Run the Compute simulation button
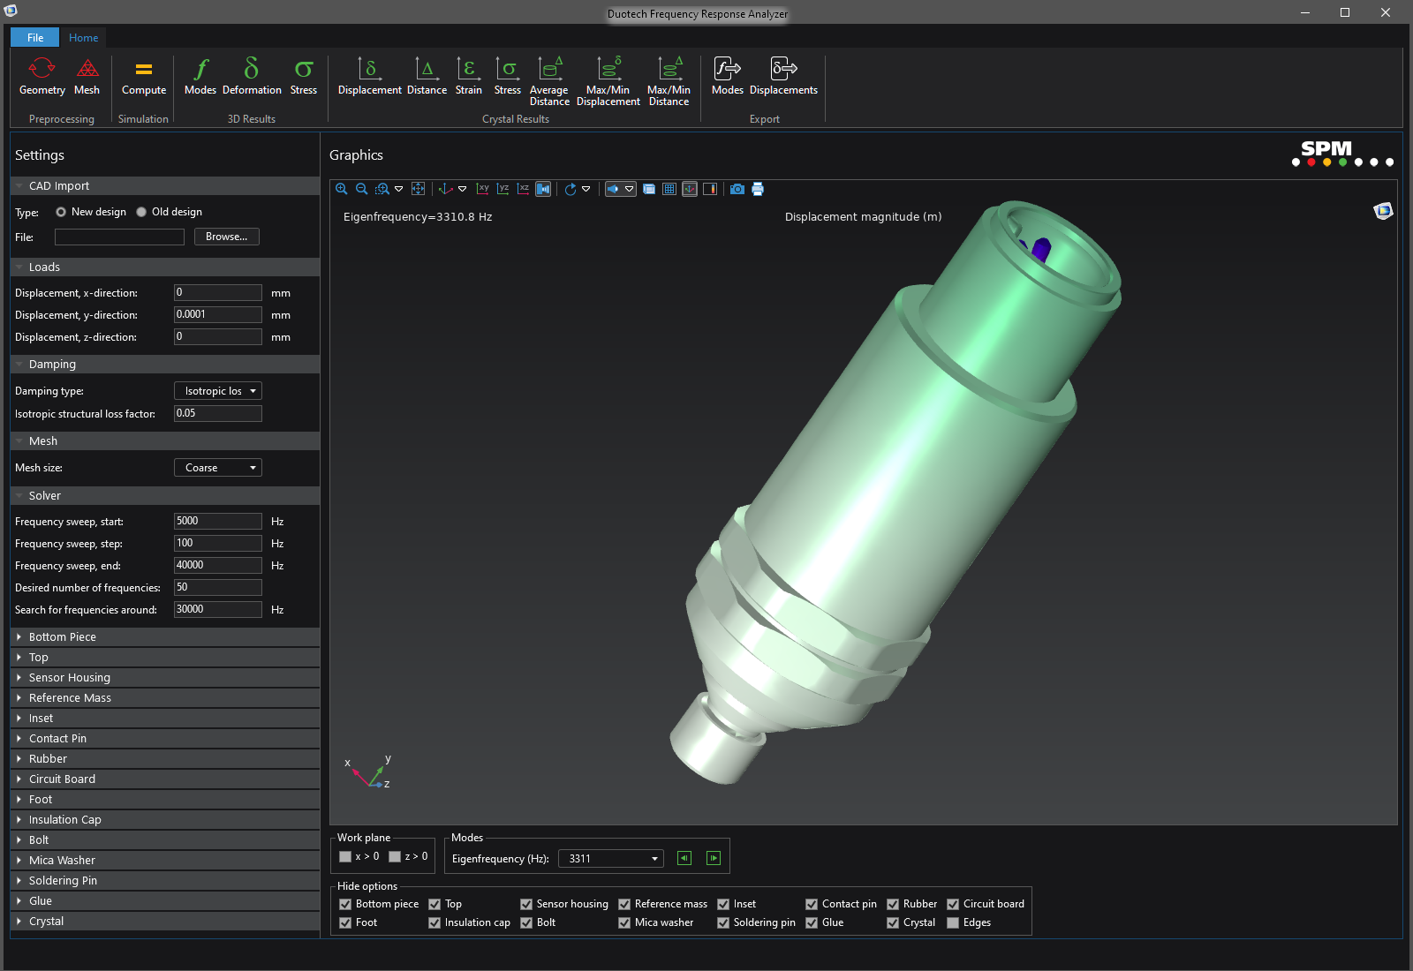Image resolution: width=1413 pixels, height=971 pixels. pyautogui.click(x=144, y=77)
